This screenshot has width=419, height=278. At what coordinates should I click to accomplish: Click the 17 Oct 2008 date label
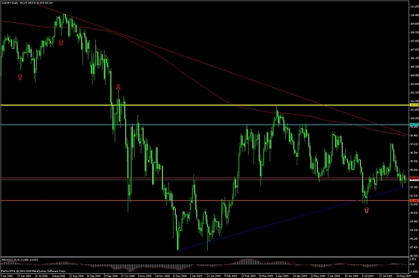point(128,275)
